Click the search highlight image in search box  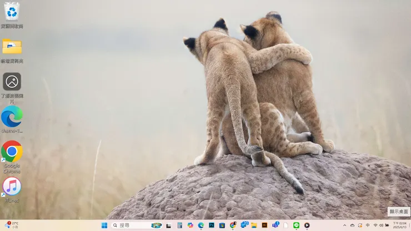(x=157, y=225)
